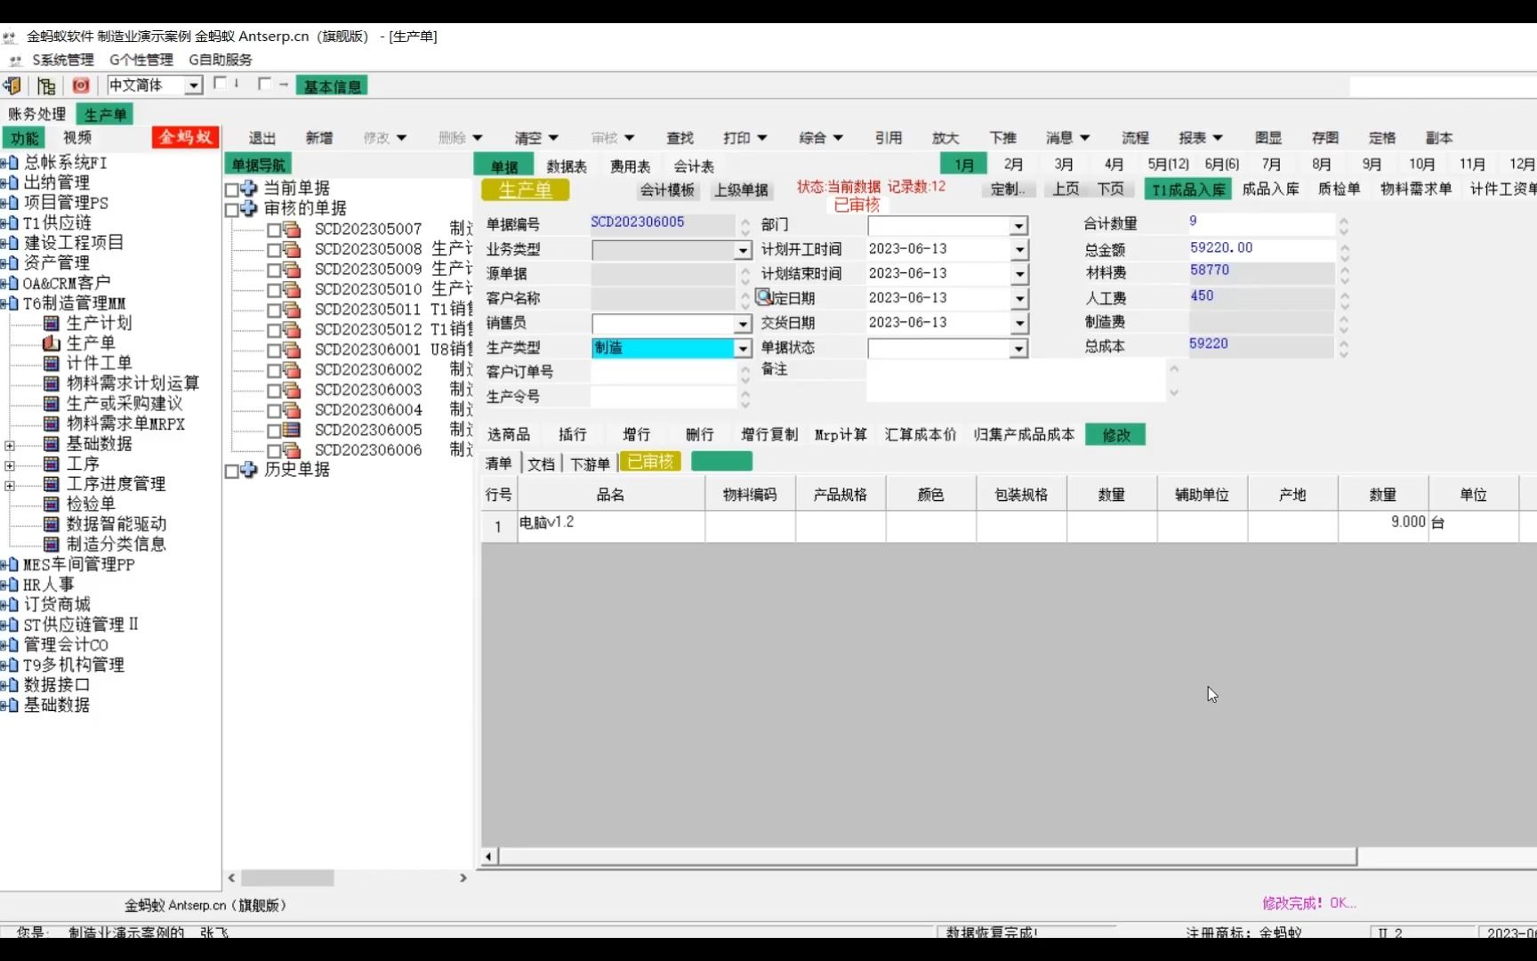The image size is (1537, 961).
Task: Open 生产计划 module icon in tree
Action: [x=52, y=323]
